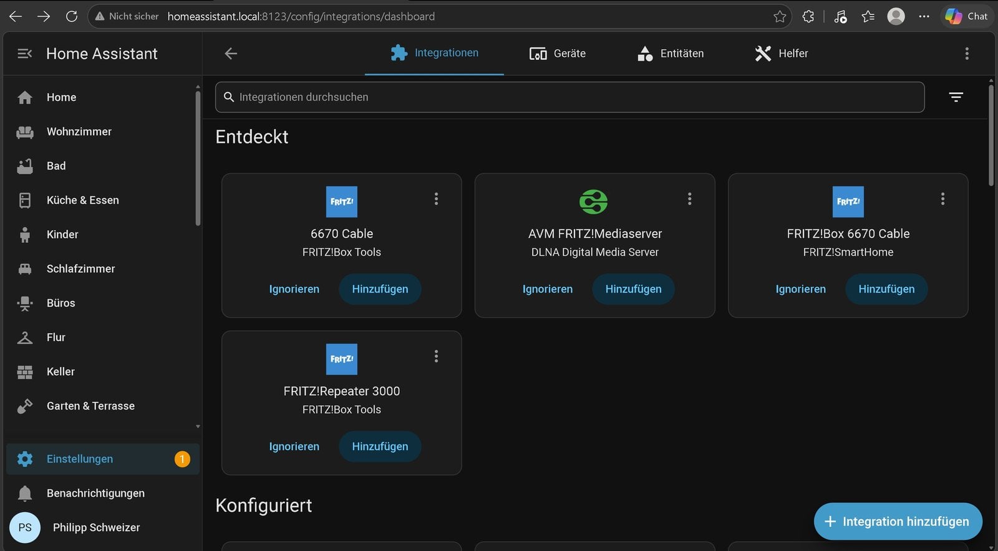Click the PS user avatar
Screen dimensions: 998x551
(x=25, y=527)
